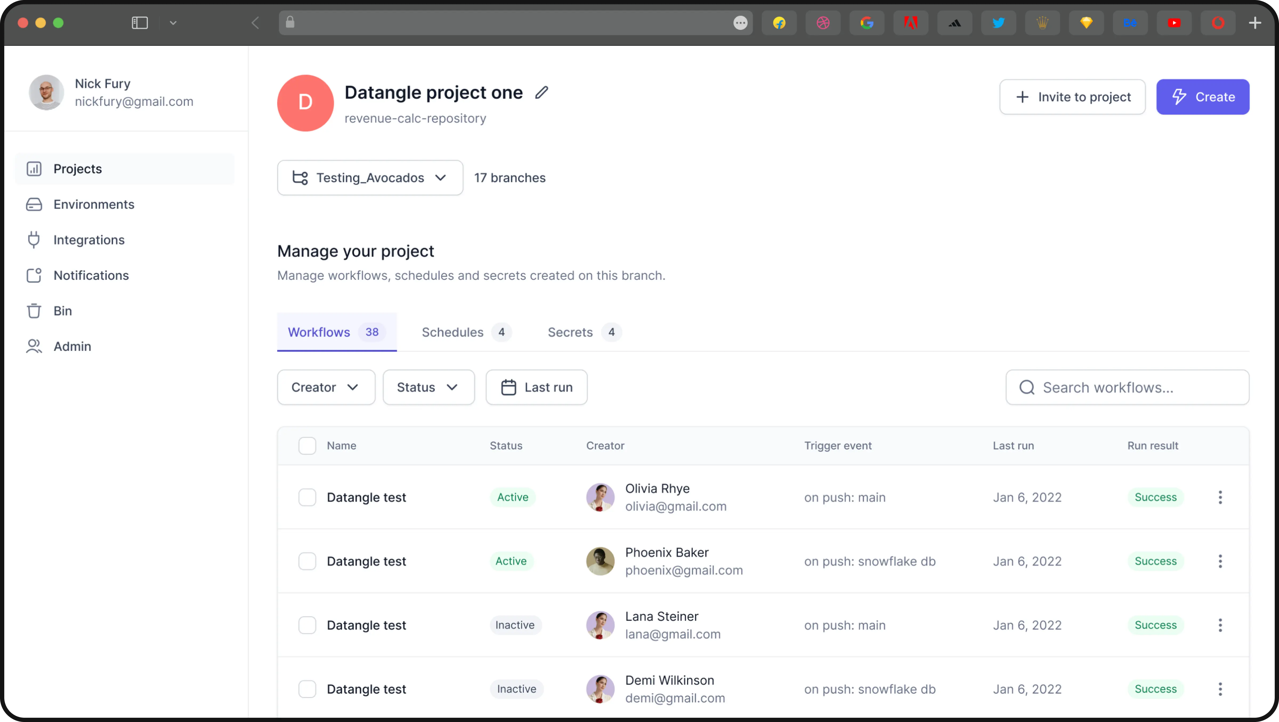1279x722 pixels.
Task: Expand the Testing_Avocados branch dropdown
Action: tap(370, 178)
